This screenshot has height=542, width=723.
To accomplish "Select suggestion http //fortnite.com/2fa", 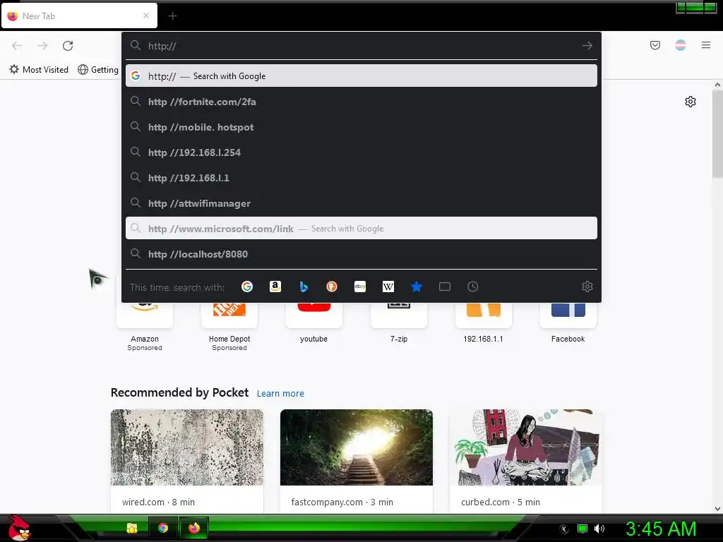I will (x=361, y=102).
